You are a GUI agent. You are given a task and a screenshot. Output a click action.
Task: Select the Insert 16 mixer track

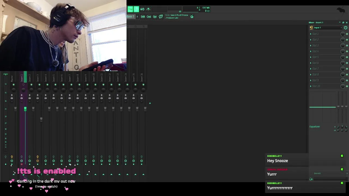coord(142,78)
